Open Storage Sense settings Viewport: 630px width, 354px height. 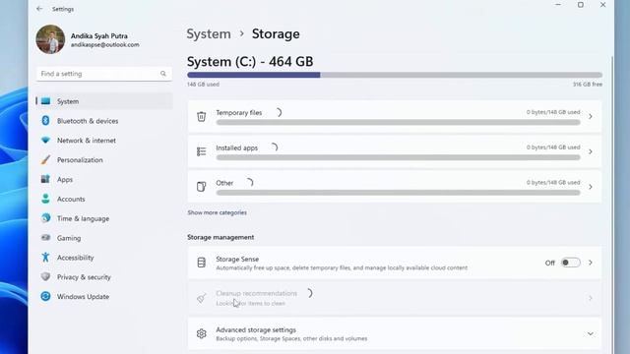395,263
